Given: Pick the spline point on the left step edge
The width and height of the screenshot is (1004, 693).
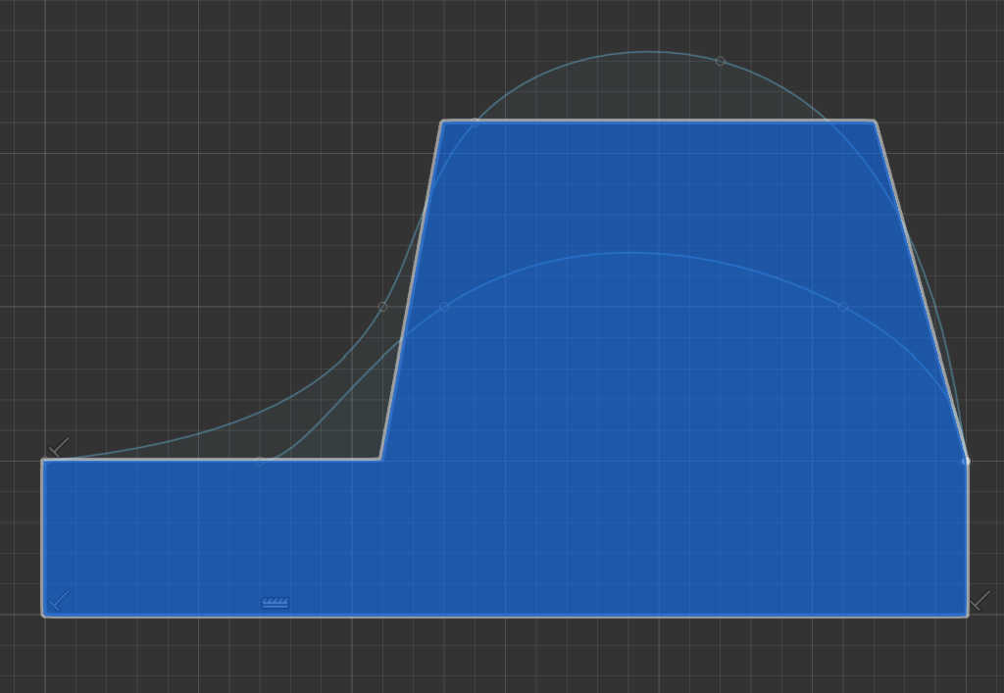Looking at the screenshot, I should click(260, 460).
